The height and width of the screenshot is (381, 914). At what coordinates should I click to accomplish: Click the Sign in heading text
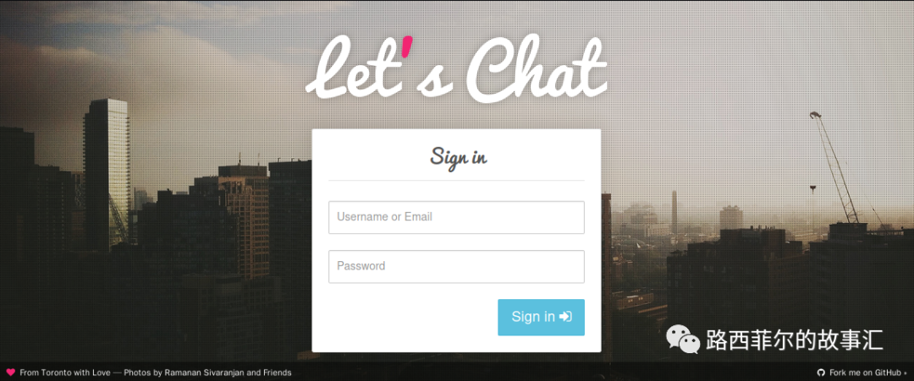459,157
